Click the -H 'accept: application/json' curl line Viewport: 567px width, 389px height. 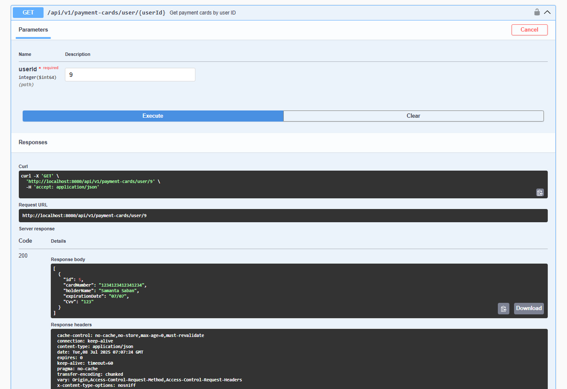tap(63, 187)
